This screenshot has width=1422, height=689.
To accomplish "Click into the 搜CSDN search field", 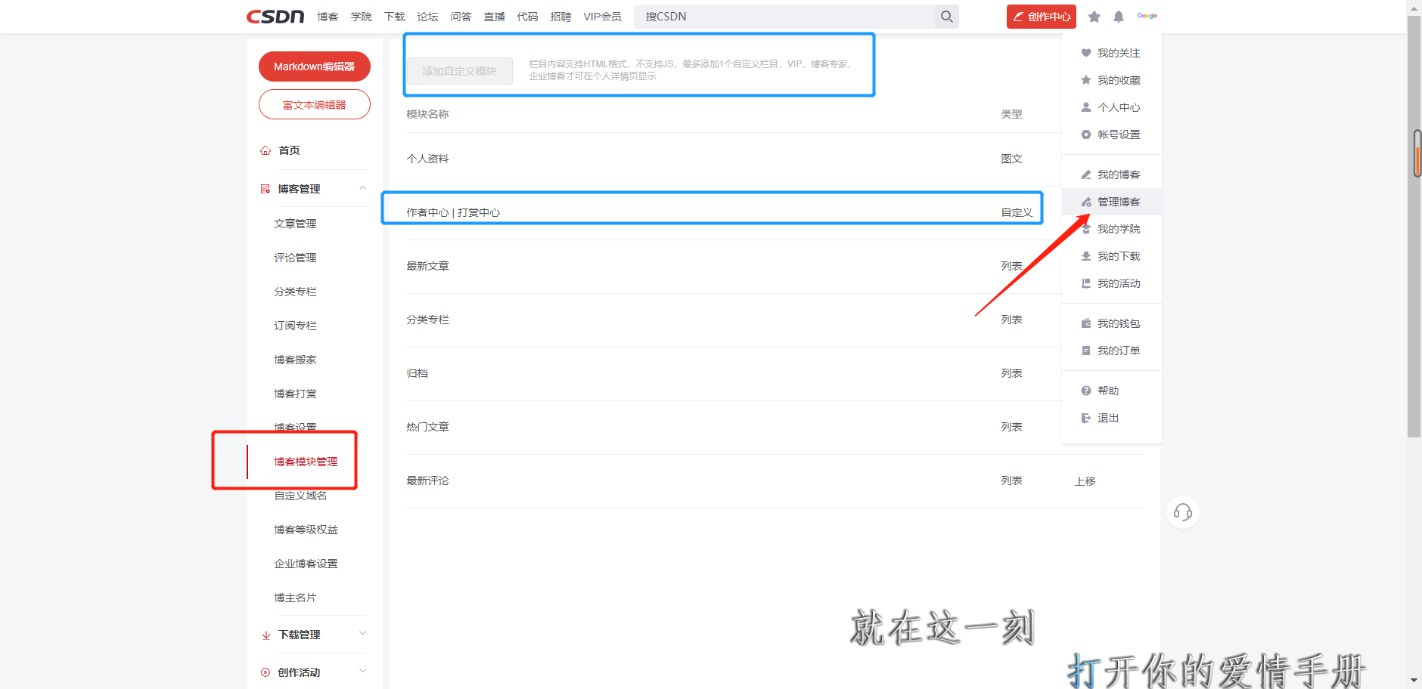I will pyautogui.click(x=784, y=17).
